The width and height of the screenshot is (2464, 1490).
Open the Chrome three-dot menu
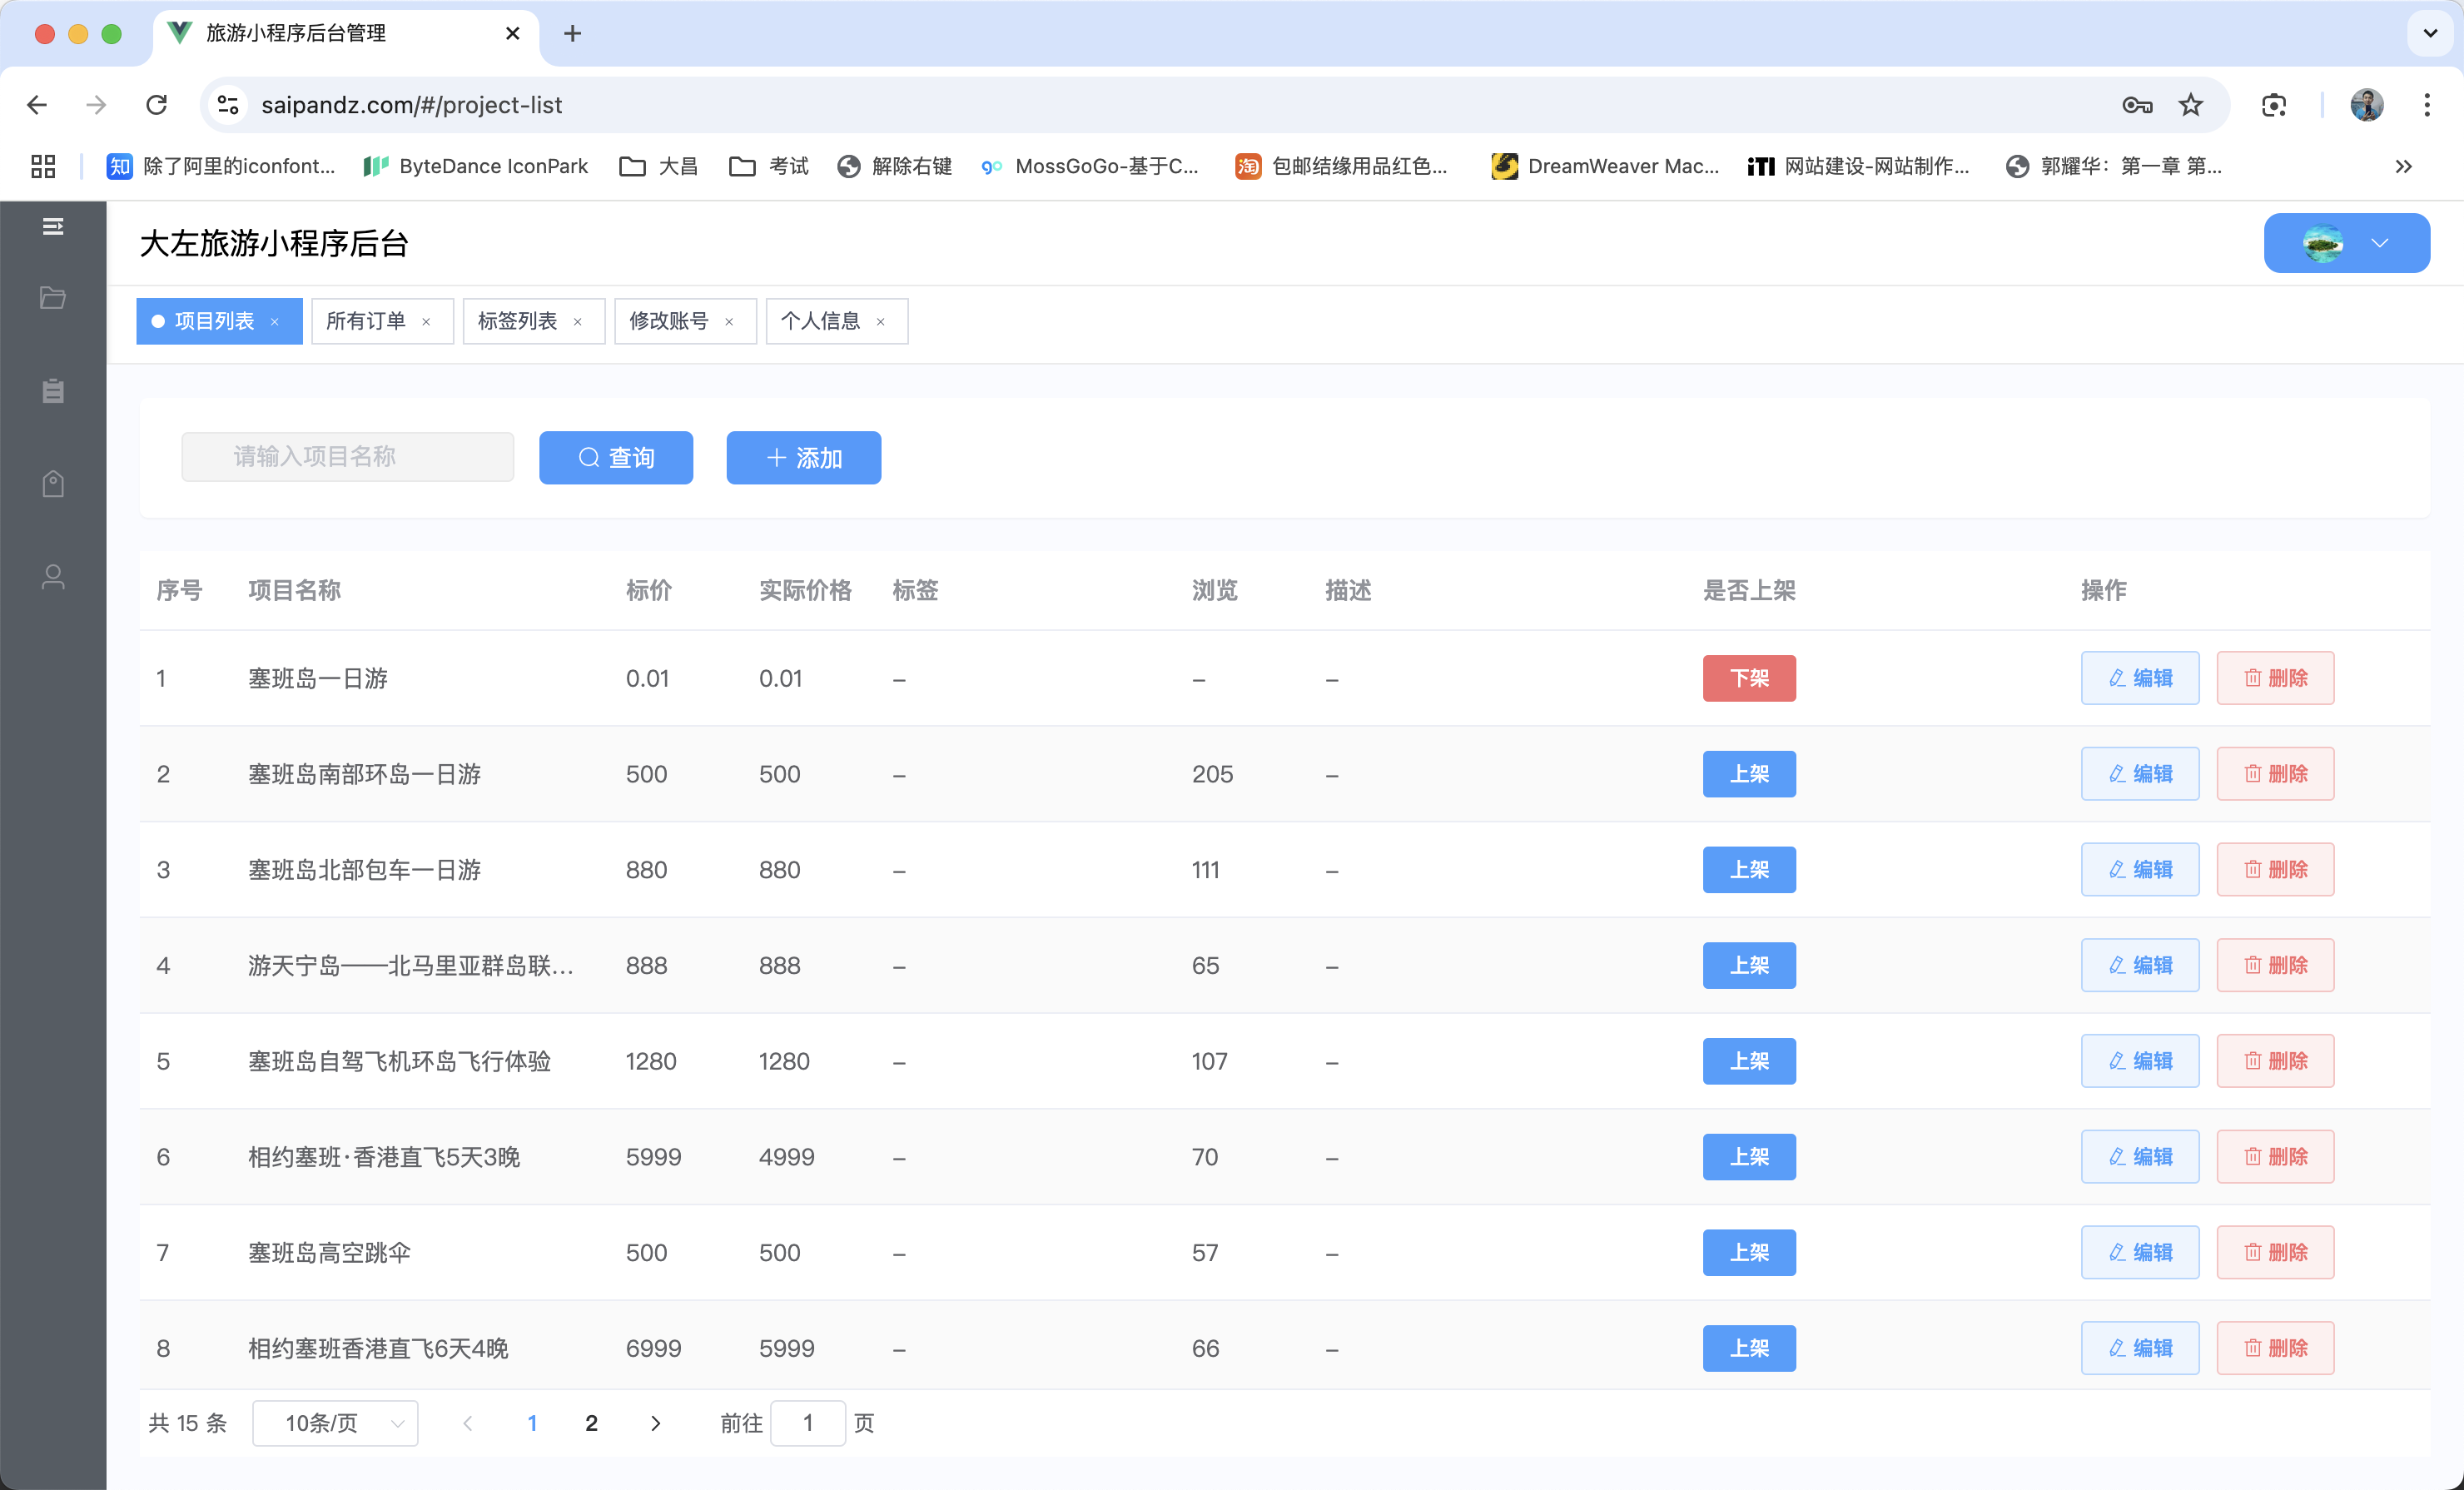pos(2427,105)
